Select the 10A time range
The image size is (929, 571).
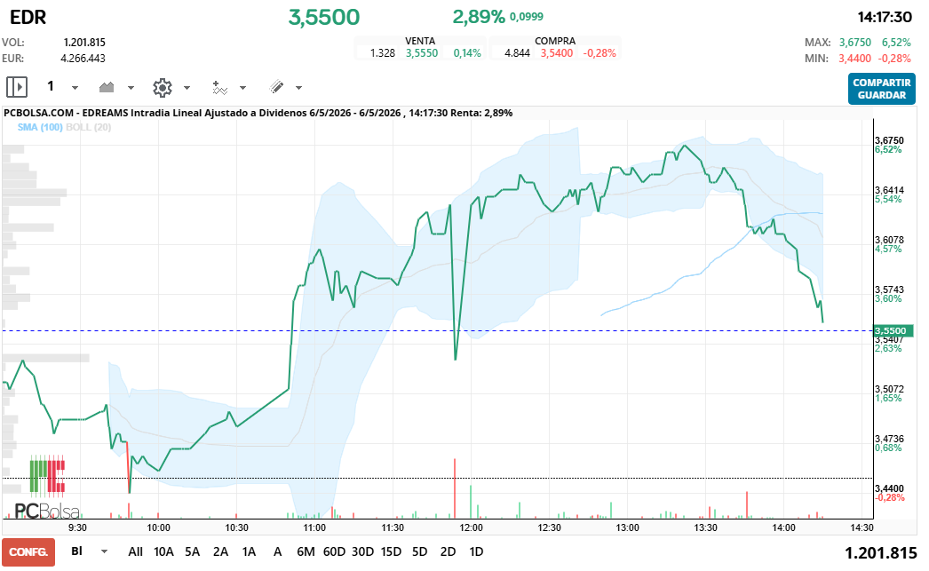tap(163, 552)
